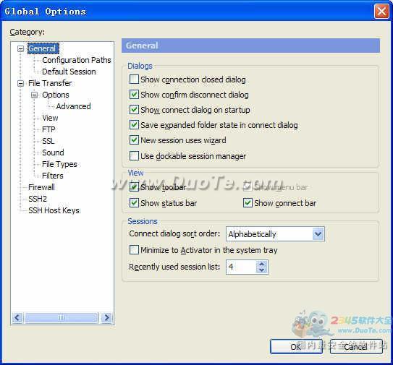Screen dimensions: 393x365
Task: Enable Show connection closed dialog checkbox
Action: tap(134, 80)
